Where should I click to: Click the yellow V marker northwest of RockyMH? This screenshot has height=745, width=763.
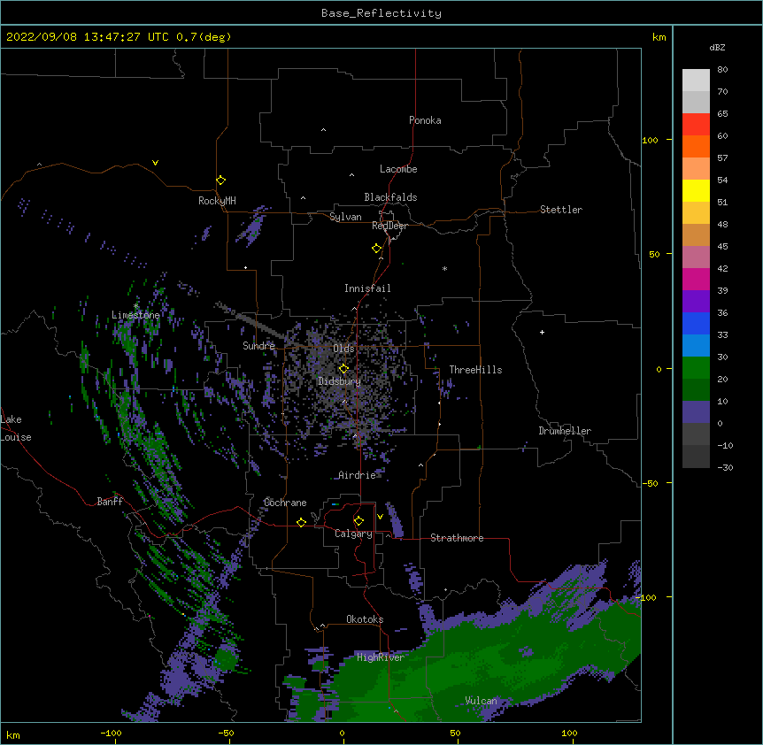coord(155,163)
